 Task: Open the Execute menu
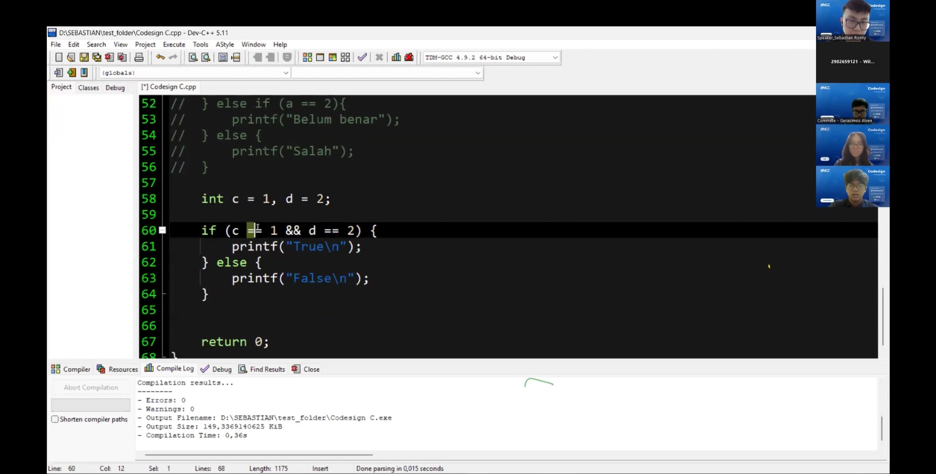[174, 44]
